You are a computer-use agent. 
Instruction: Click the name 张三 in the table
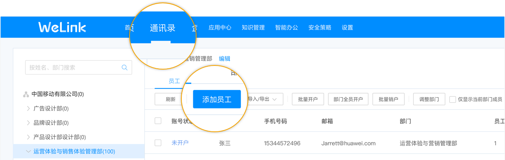tap(225, 143)
